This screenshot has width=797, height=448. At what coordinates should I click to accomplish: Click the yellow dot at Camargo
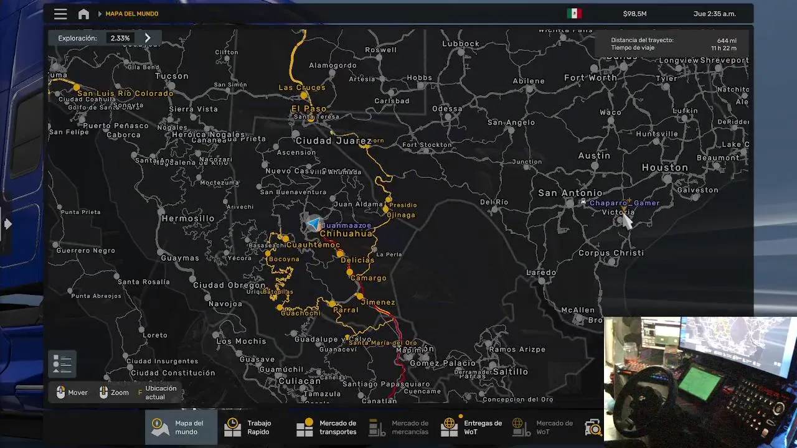tap(350, 272)
